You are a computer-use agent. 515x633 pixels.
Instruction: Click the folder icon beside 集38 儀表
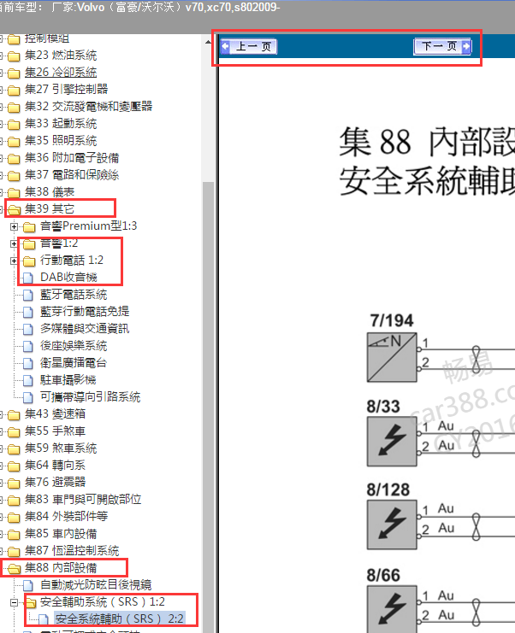14,192
